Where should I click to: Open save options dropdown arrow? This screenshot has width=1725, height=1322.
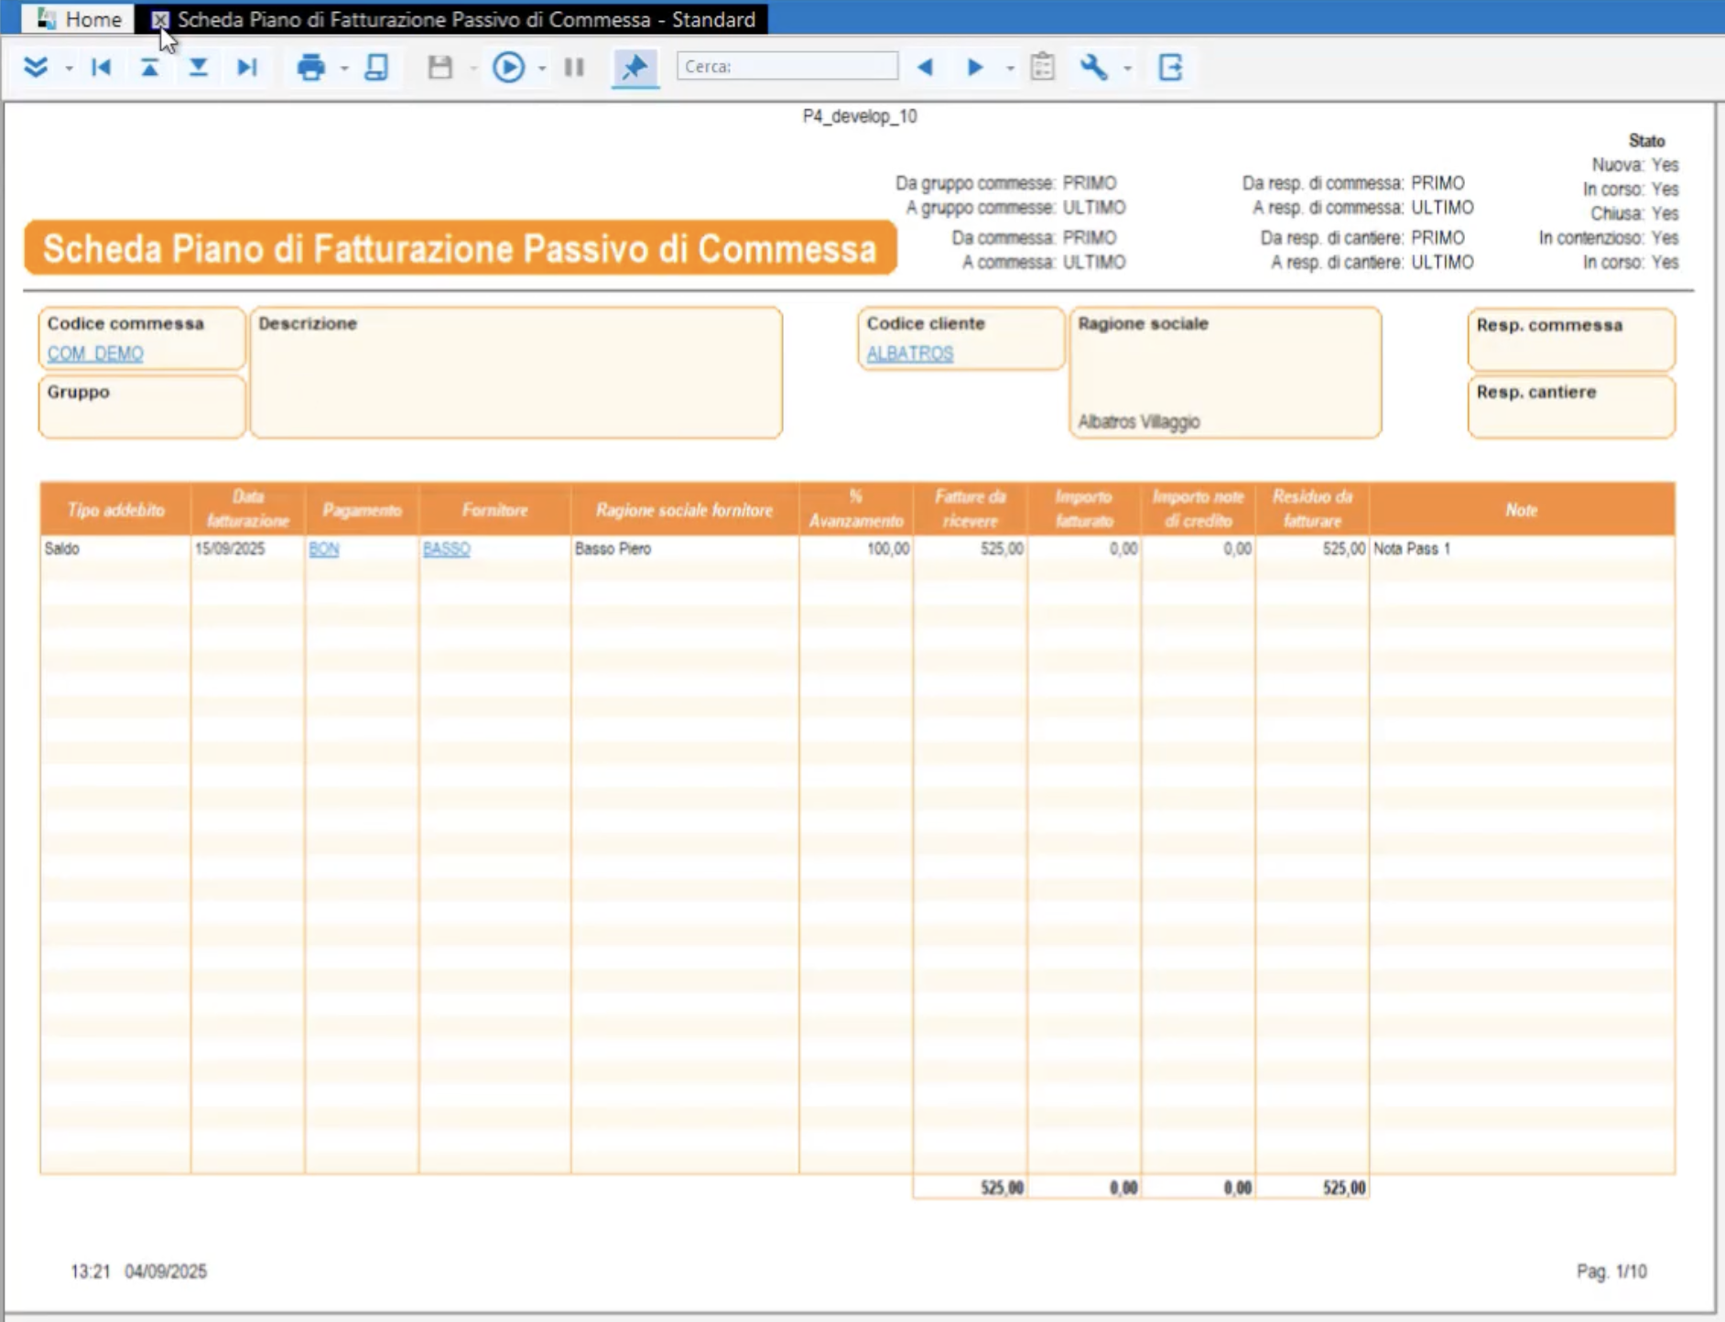[x=473, y=68]
